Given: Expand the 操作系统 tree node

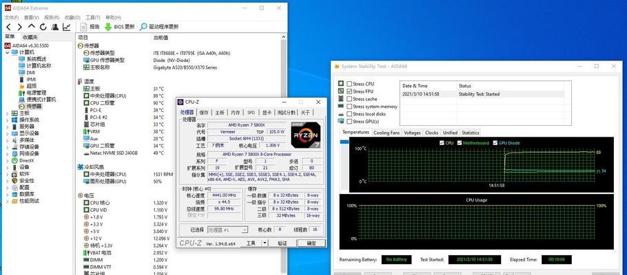Looking at the screenshot, I should (x=8, y=120).
